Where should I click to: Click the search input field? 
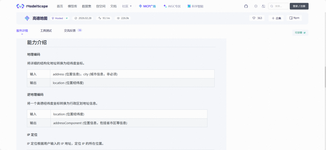click(278, 6)
